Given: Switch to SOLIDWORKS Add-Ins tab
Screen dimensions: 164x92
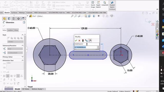Looking at the screenshot, I should pyautogui.click(x=57, y=13).
